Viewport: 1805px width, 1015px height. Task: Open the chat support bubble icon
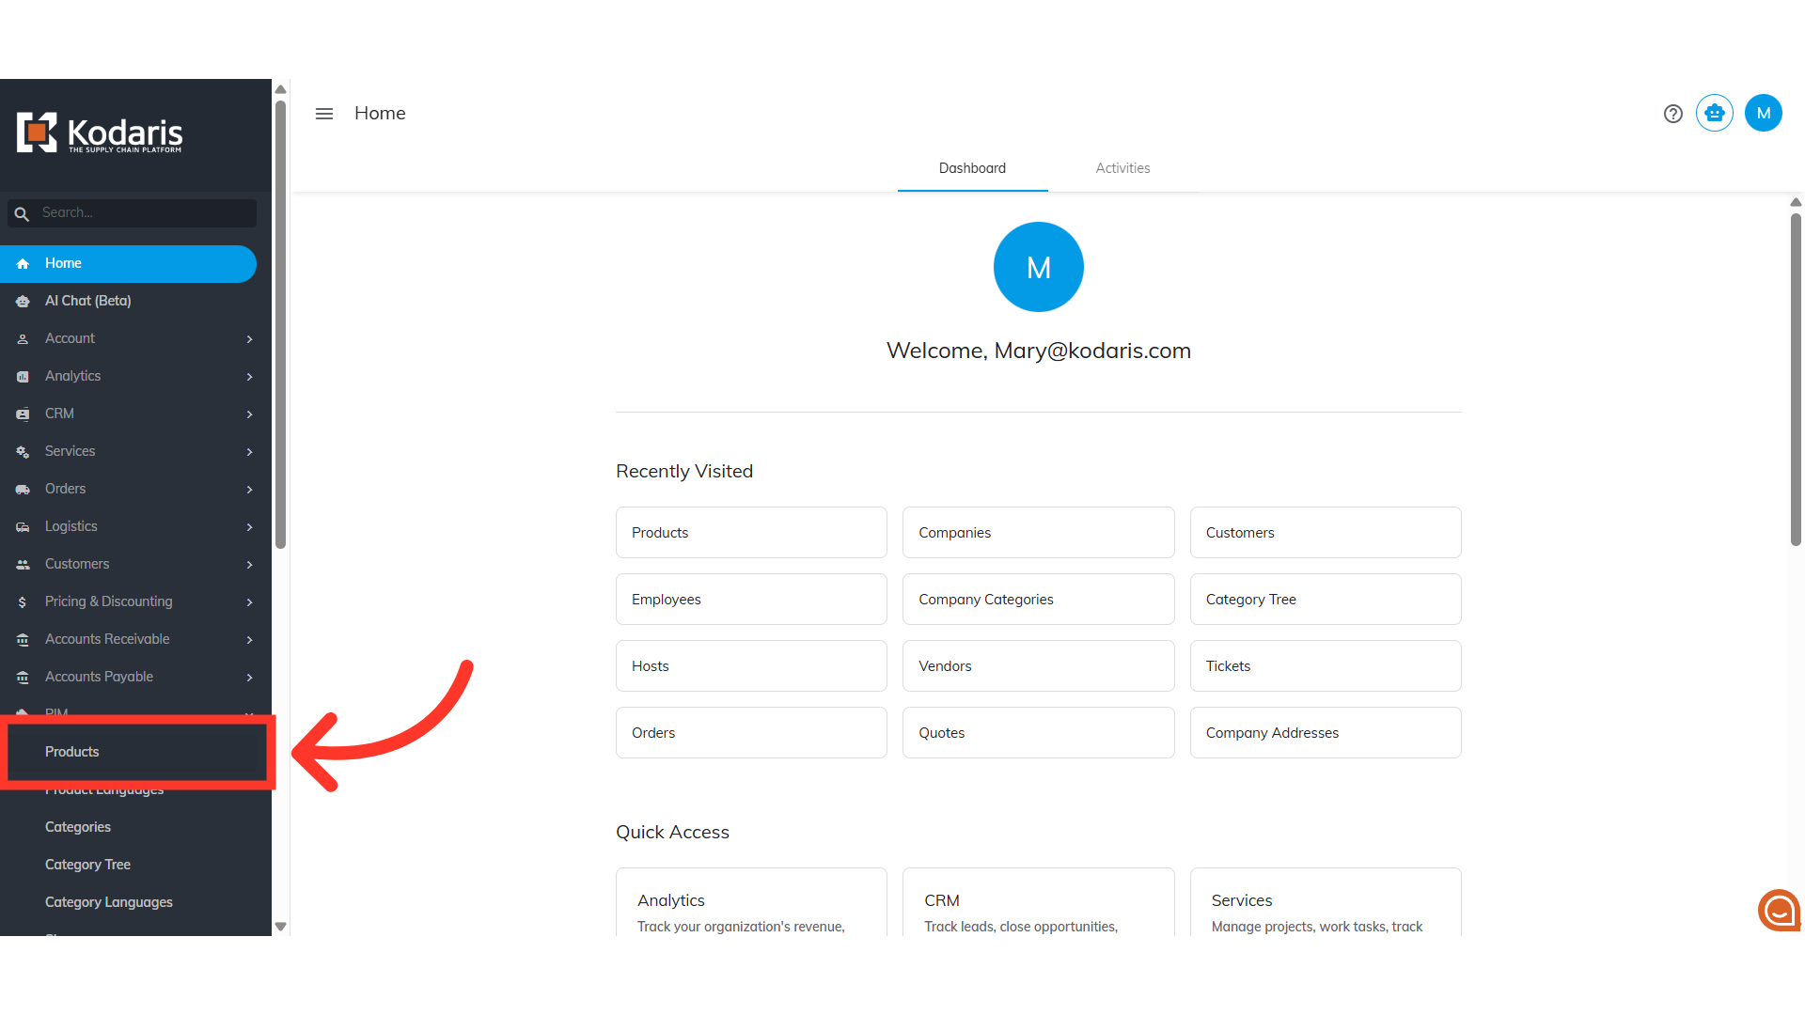pyautogui.click(x=1778, y=910)
